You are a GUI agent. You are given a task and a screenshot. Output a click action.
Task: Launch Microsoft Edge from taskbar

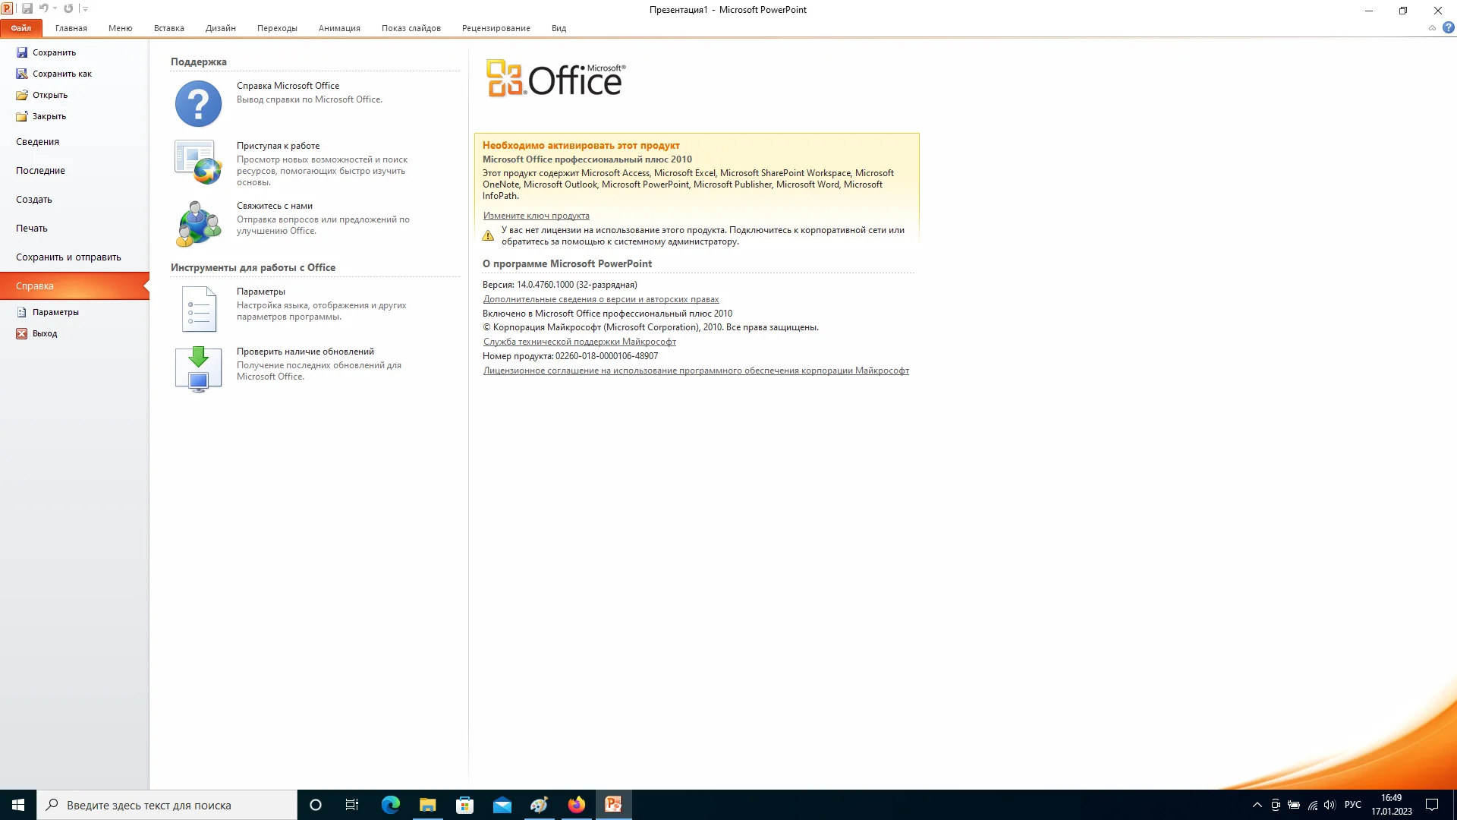pyautogui.click(x=390, y=805)
